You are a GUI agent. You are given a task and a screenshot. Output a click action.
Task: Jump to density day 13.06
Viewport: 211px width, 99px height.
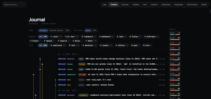[175, 74]
